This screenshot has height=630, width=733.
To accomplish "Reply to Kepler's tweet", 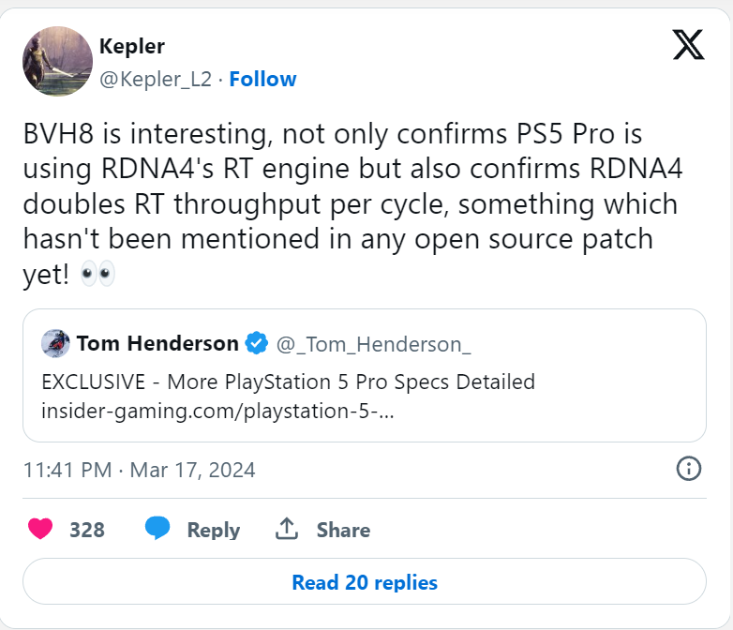I will click(x=213, y=530).
